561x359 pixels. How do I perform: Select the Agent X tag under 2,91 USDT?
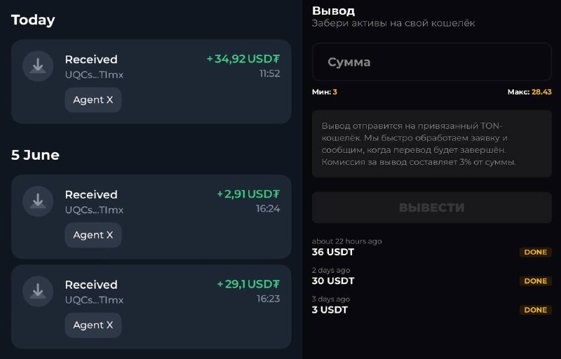[x=93, y=235]
